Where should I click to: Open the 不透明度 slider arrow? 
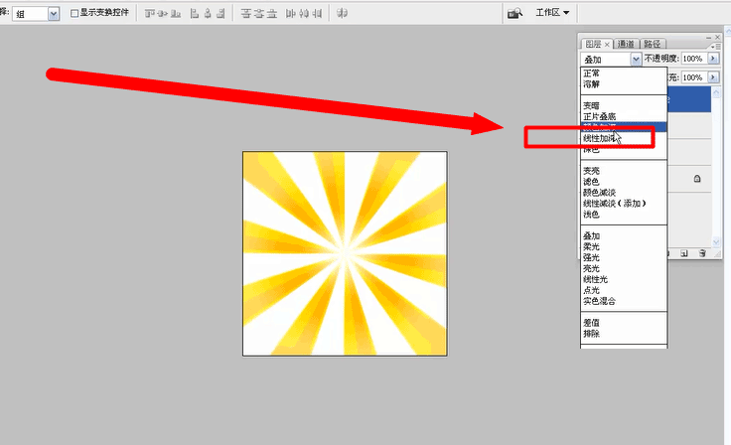[713, 59]
